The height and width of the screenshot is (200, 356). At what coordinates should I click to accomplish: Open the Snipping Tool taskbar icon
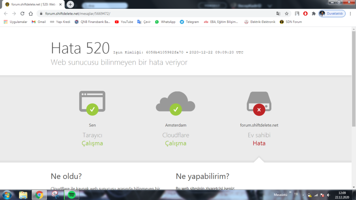coord(55,195)
